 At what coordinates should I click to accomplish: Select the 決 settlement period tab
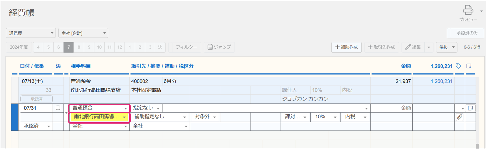(160, 47)
